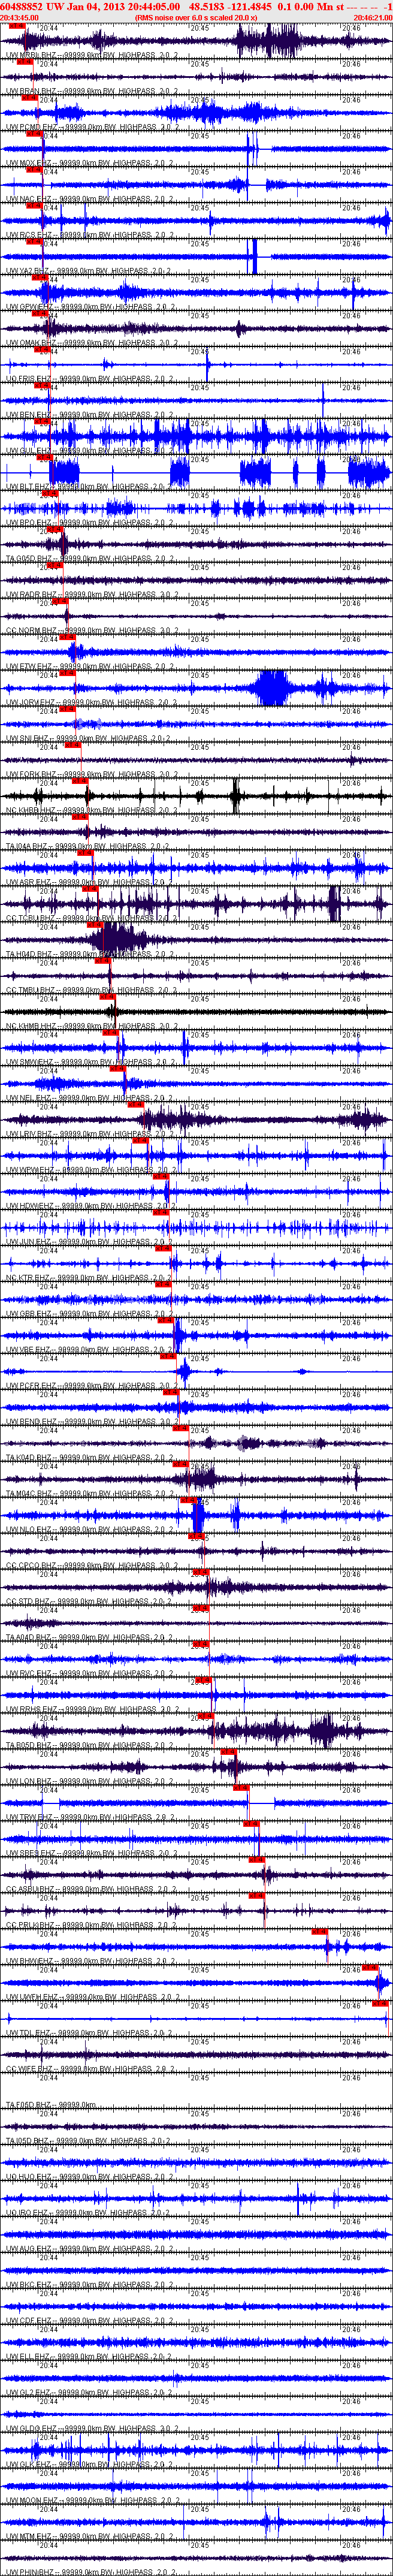The height and width of the screenshot is (2576, 393).
Task: Select the UW PCMD EHZ station label
Action: tap(92, 127)
